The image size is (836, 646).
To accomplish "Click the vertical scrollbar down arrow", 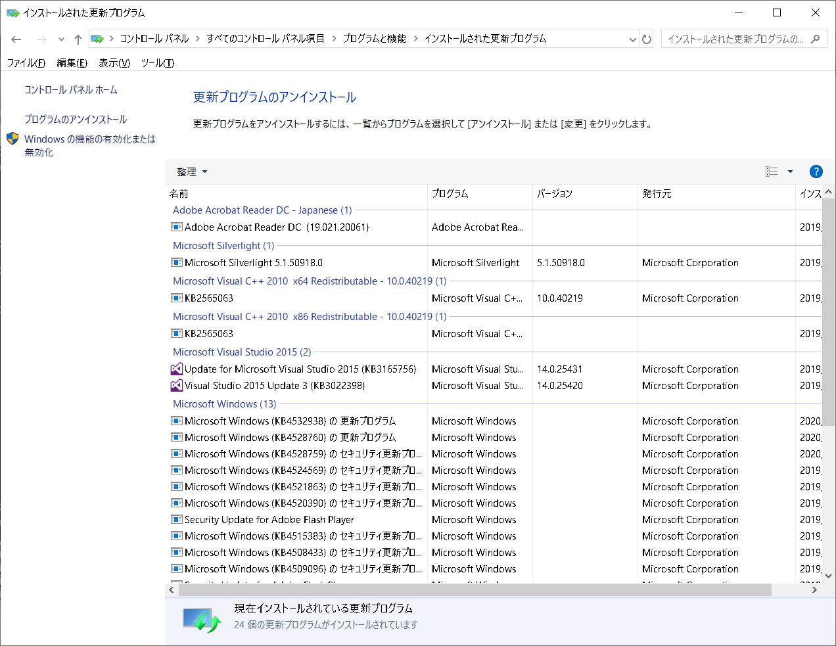I will click(827, 574).
